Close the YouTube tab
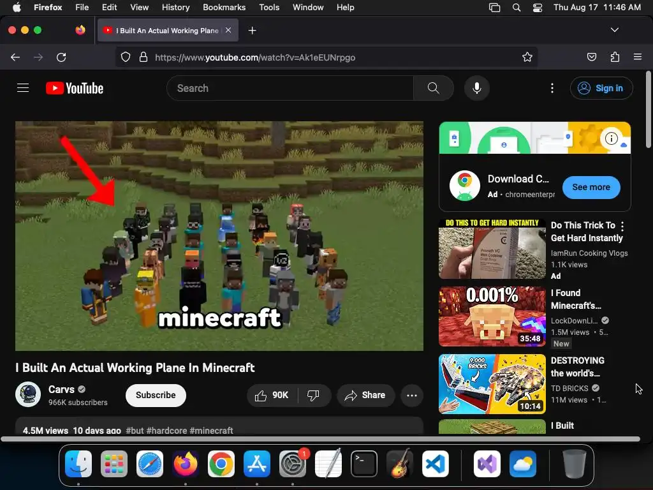The height and width of the screenshot is (490, 653). pos(228,30)
